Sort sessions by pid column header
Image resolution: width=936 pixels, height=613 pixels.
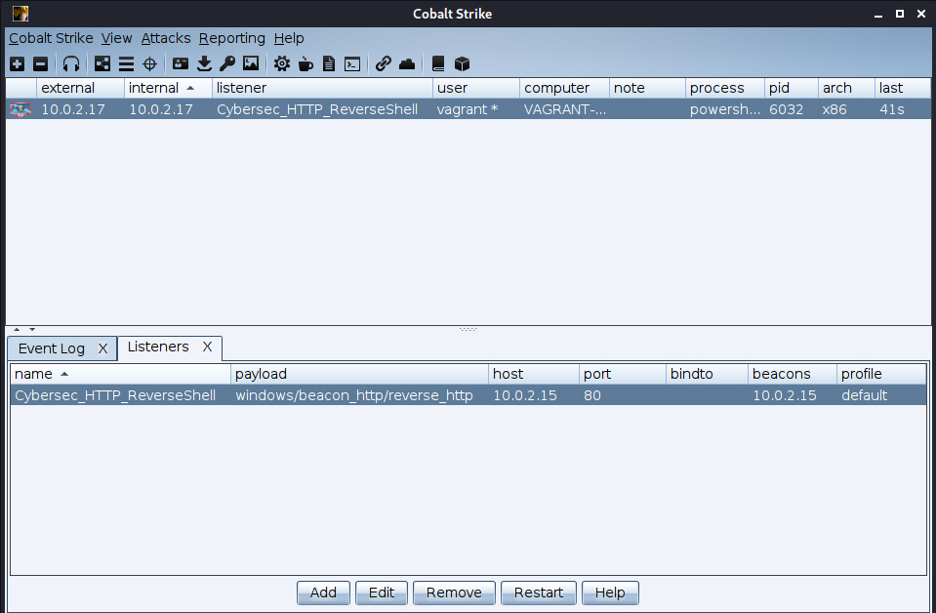coord(791,88)
